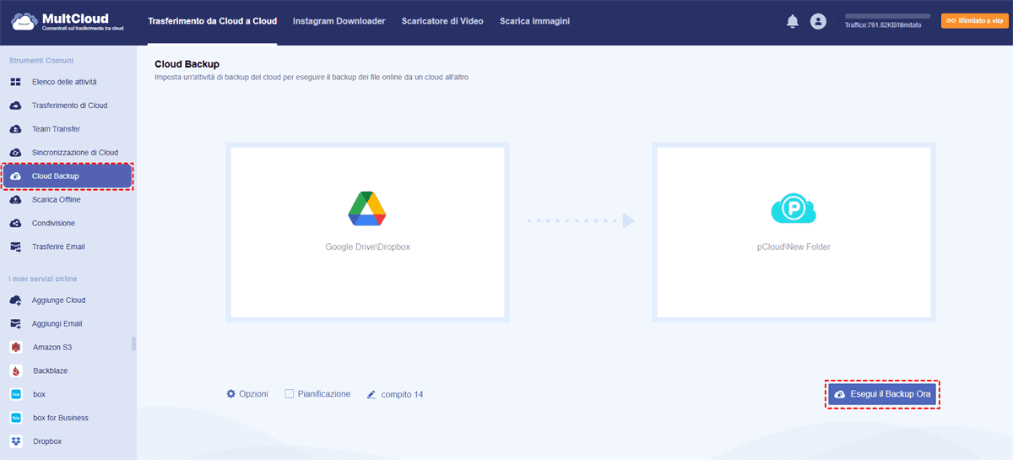Viewport: 1013px width, 460px height.
Task: Click the sidebar scrollbar handle
Action: tap(133, 344)
